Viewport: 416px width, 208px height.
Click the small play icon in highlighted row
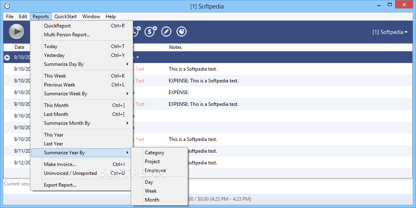pos(7,57)
